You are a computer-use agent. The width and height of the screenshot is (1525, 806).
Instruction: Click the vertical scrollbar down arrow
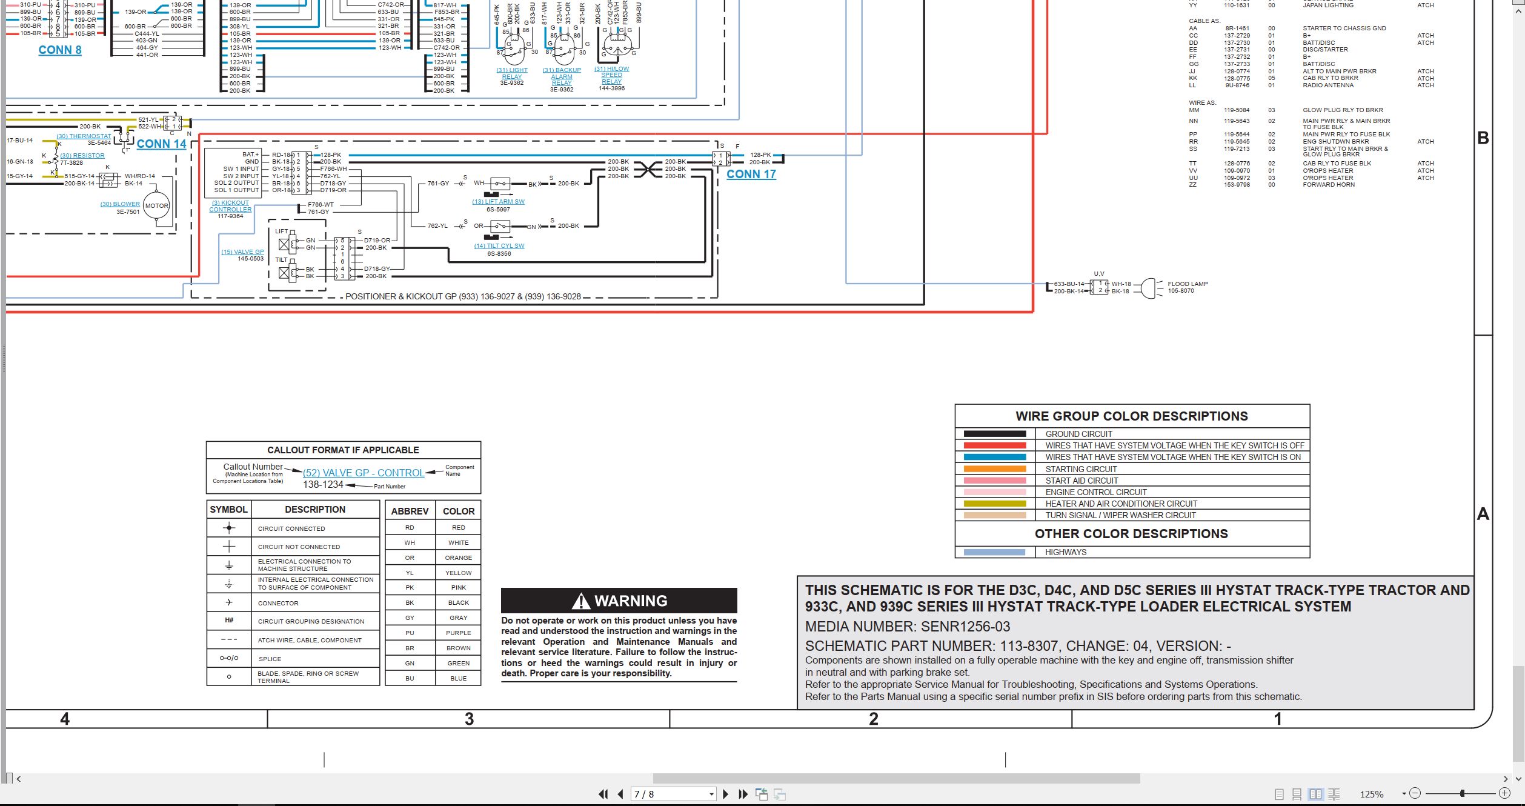[x=1518, y=779]
